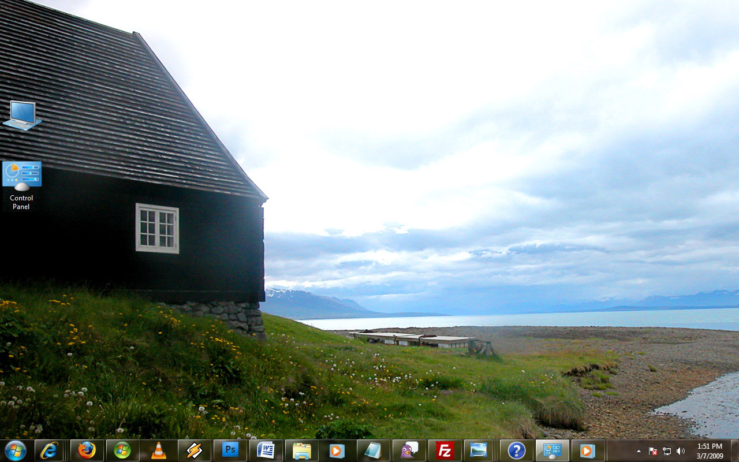739x462 pixels.
Task: Expand hidden system tray icons arrow
Action: 639,450
